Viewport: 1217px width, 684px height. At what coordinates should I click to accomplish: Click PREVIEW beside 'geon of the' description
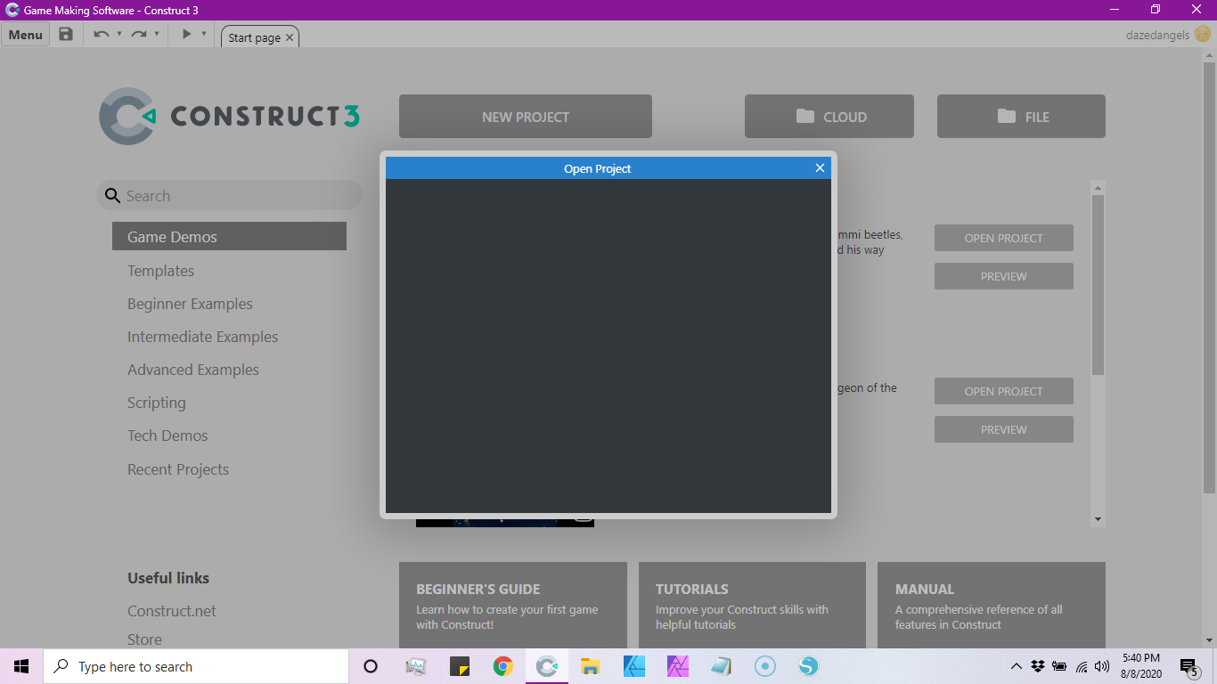click(x=1004, y=429)
